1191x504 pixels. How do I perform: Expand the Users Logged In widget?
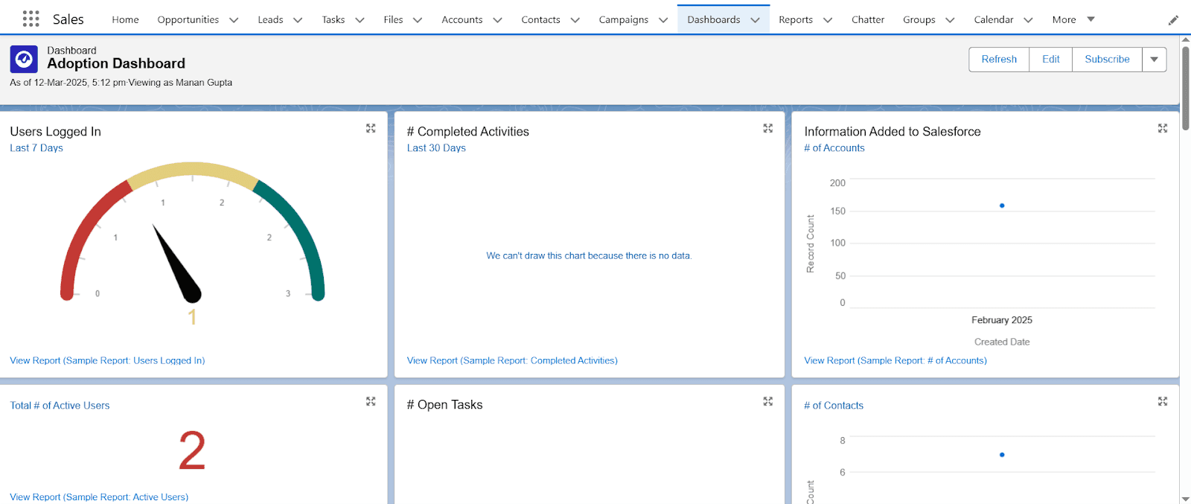click(x=371, y=129)
